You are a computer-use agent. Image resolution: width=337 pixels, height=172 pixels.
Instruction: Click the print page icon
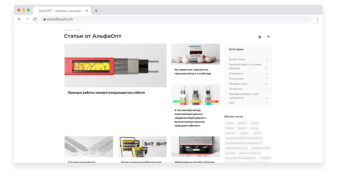click(259, 37)
